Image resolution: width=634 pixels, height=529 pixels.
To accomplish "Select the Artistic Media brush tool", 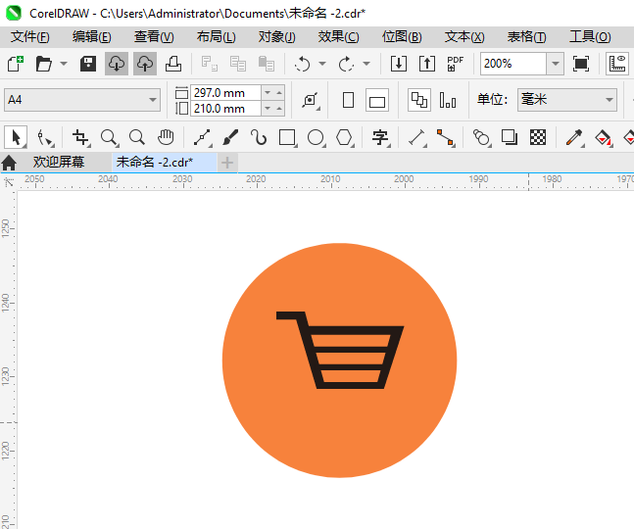I will tap(230, 137).
